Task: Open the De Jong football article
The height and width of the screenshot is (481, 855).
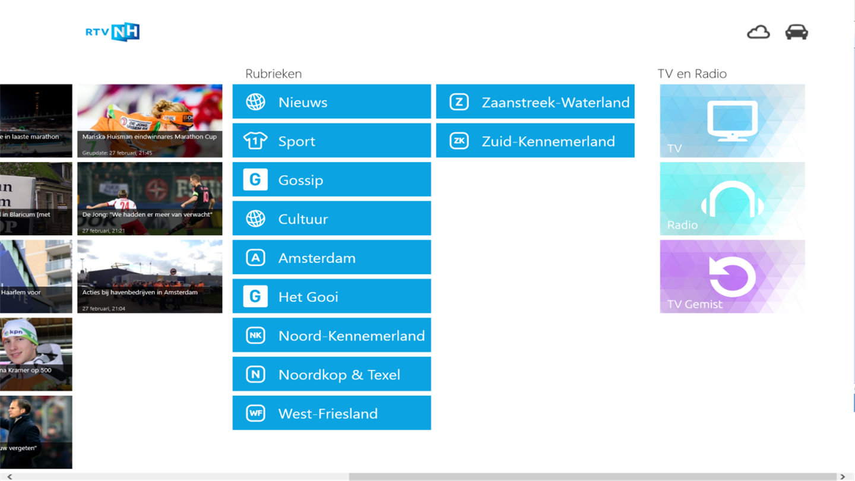Action: 150,199
